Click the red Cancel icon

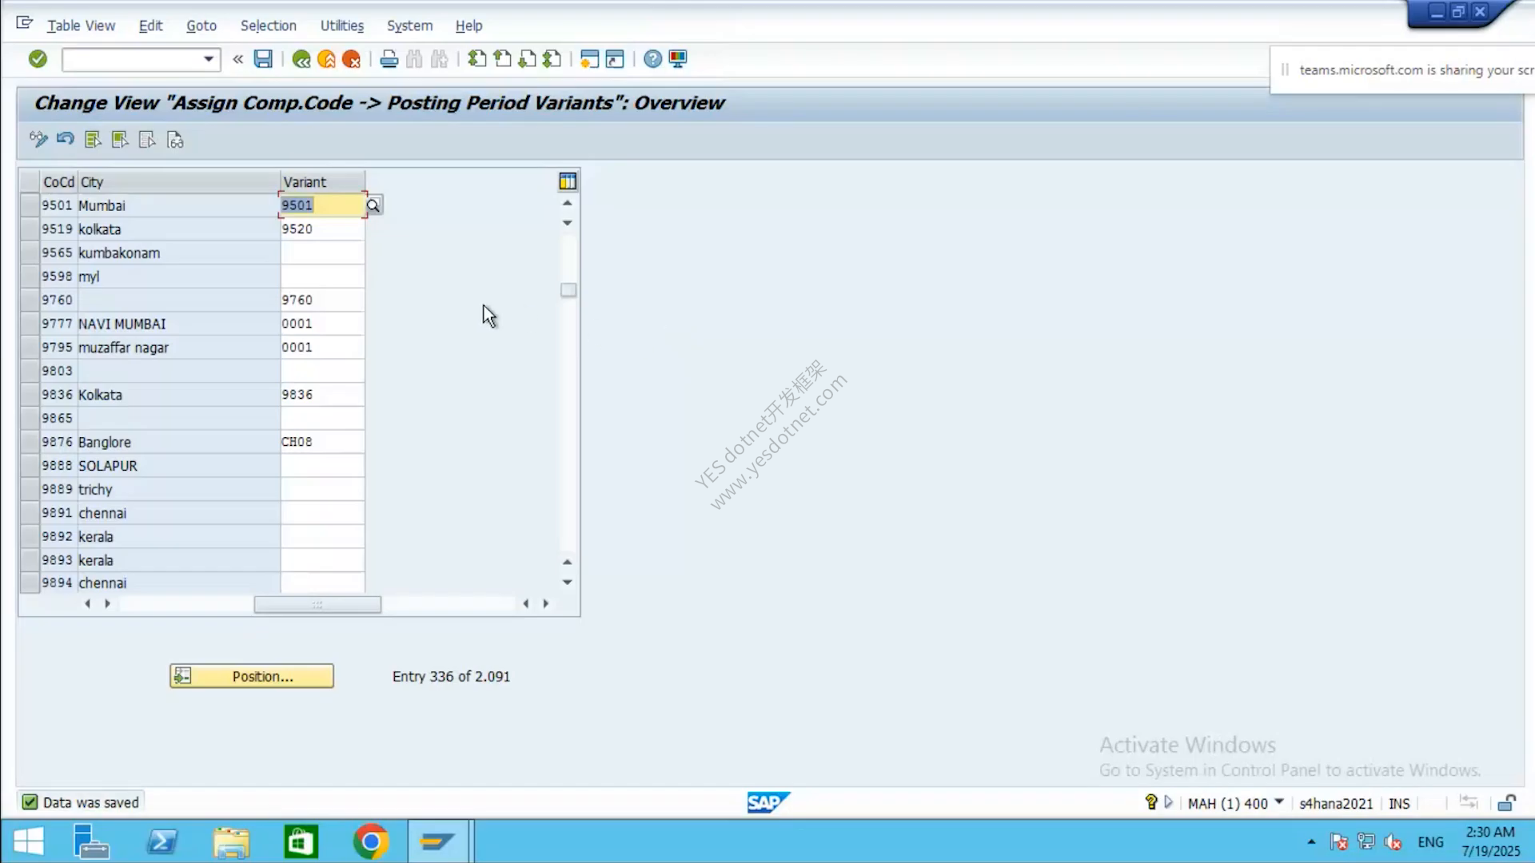[351, 59]
